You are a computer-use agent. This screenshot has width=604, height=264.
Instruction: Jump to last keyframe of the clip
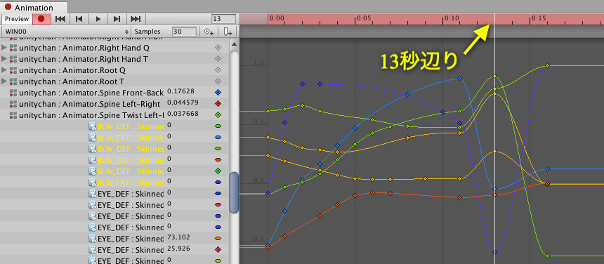click(x=136, y=19)
